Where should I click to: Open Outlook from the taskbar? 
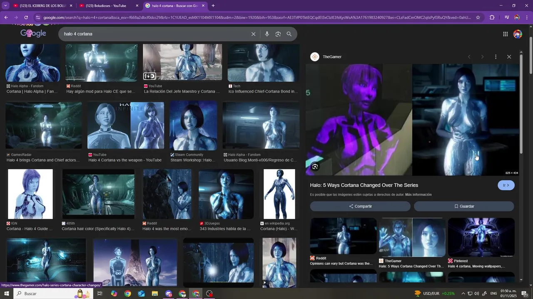(141, 294)
